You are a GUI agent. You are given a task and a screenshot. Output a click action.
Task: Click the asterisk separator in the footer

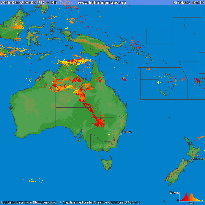[x=60, y=202]
